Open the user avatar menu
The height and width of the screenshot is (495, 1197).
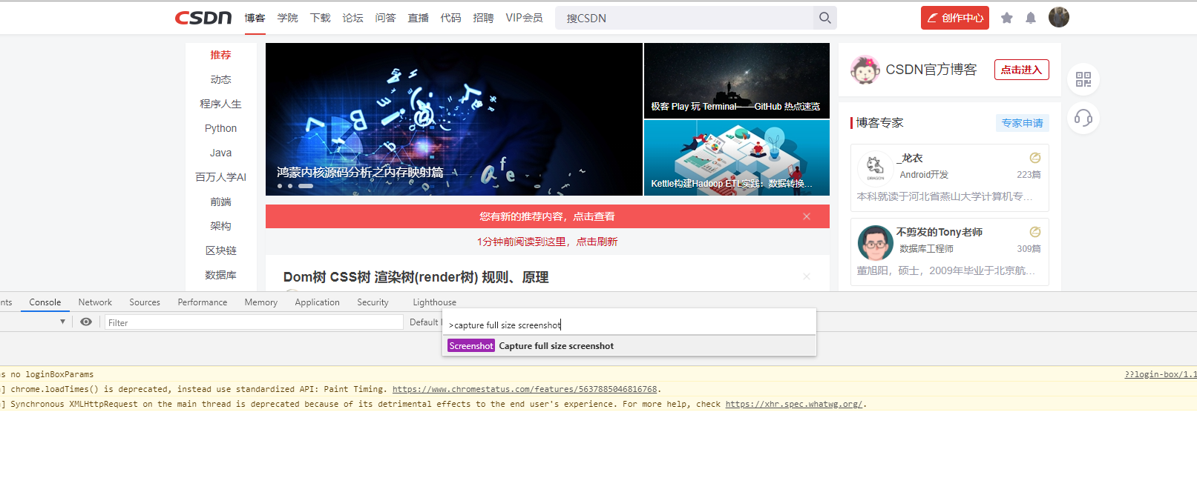point(1059,17)
